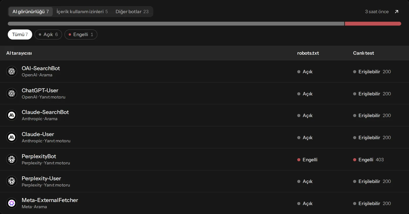Click the OAI-SearchBot OpenAI logo icon
The image size is (409, 214).
[12, 71]
